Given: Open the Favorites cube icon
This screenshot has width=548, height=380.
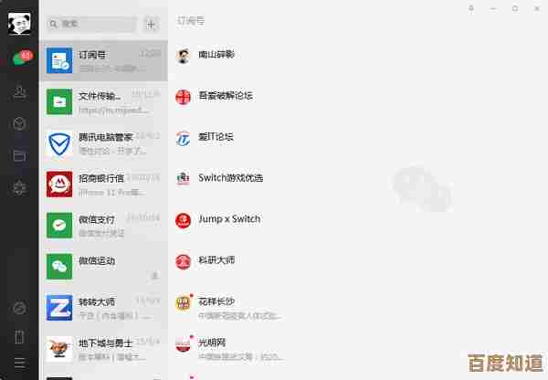Looking at the screenshot, I should [x=19, y=123].
